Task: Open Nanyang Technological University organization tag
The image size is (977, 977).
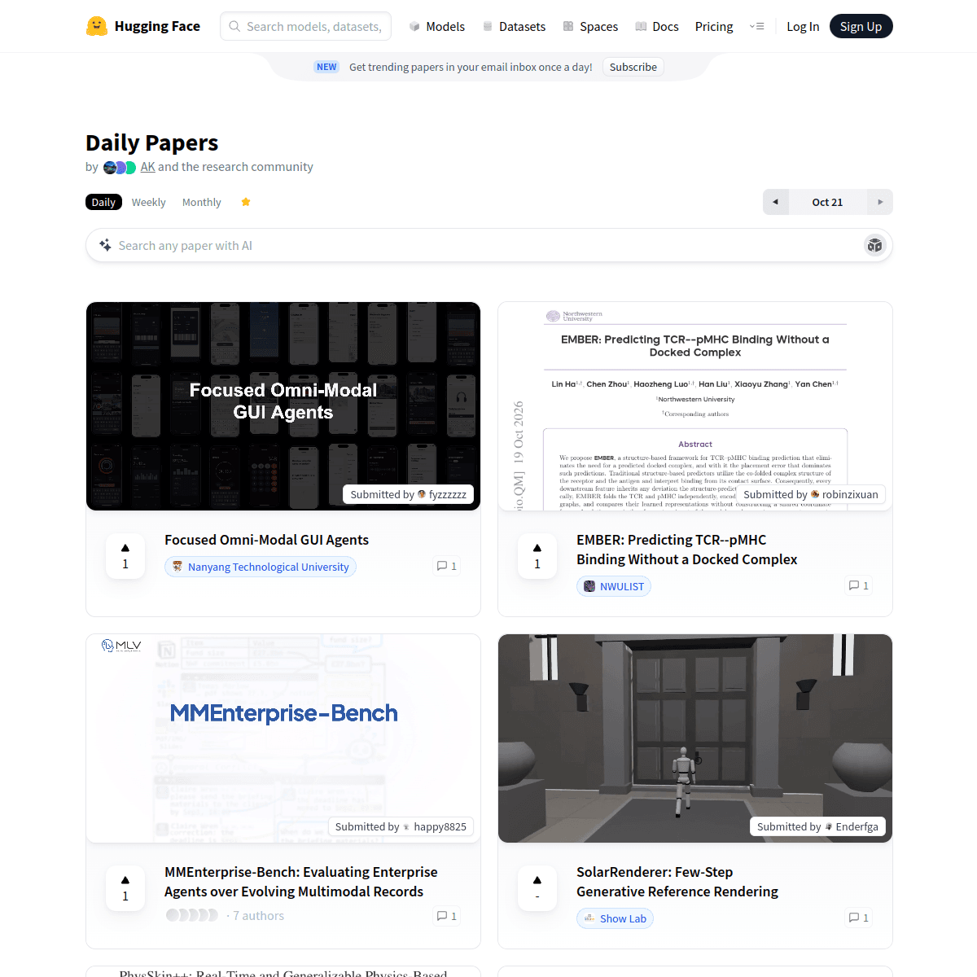Action: click(x=261, y=567)
